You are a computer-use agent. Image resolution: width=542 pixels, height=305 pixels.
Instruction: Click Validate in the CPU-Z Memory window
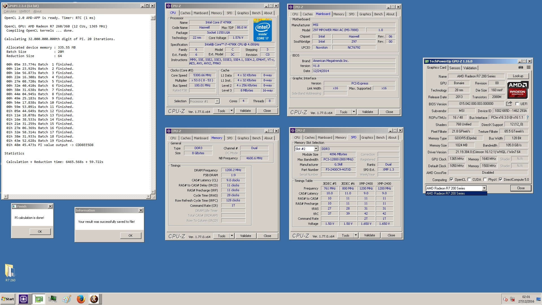pos(246,236)
